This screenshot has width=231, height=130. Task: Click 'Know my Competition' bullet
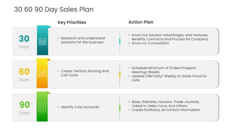[x=150, y=43]
